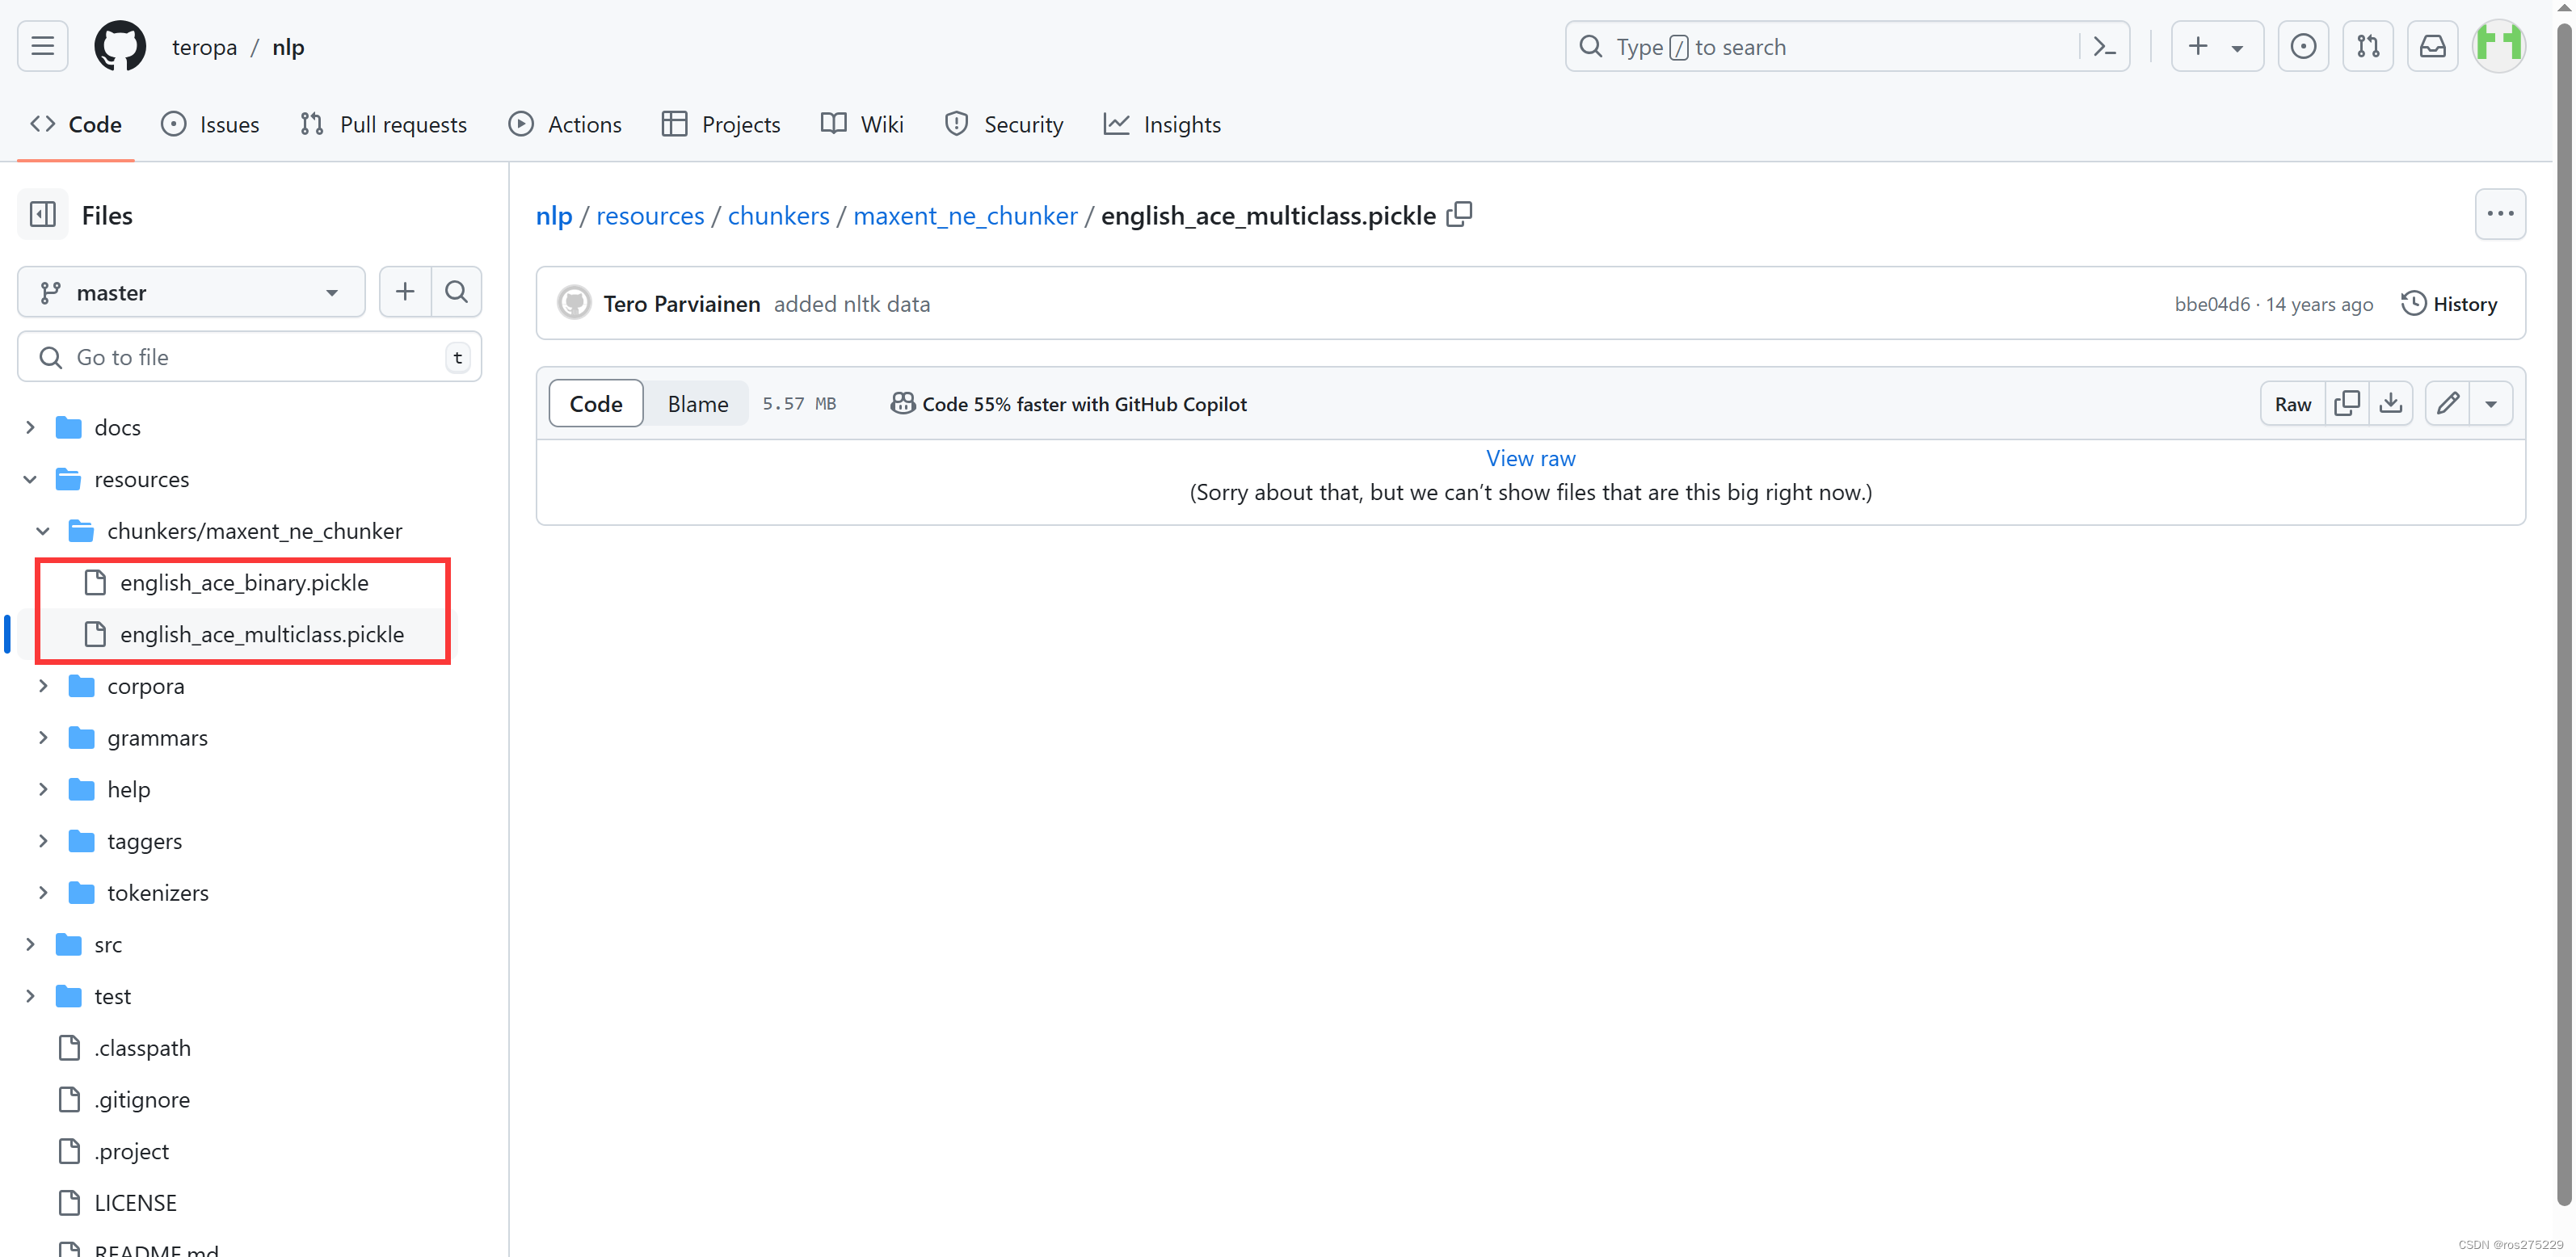Click the GitHub logo home icon
The height and width of the screenshot is (1257, 2576).
119,46
